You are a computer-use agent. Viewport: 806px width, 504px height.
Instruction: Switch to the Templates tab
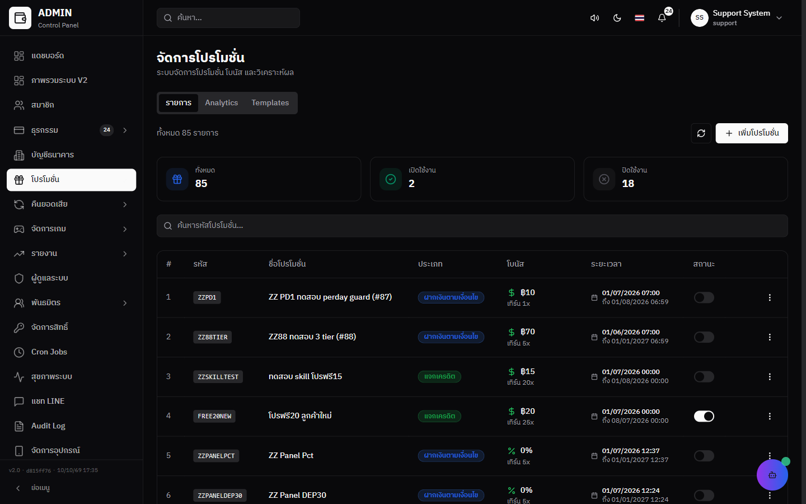pos(270,103)
